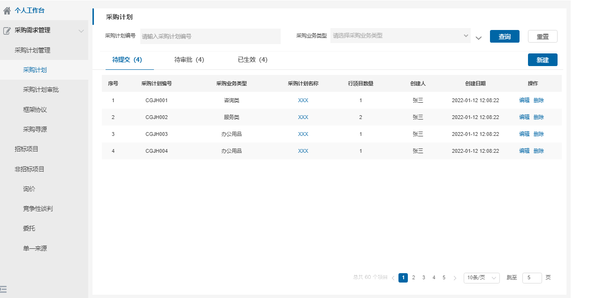Screen dimensions: 589x298
Task: Click 删除 for row CGJH002
Action: click(539, 117)
